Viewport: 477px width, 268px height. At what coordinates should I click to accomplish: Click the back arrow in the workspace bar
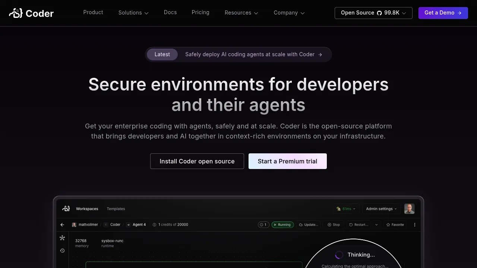(62, 225)
